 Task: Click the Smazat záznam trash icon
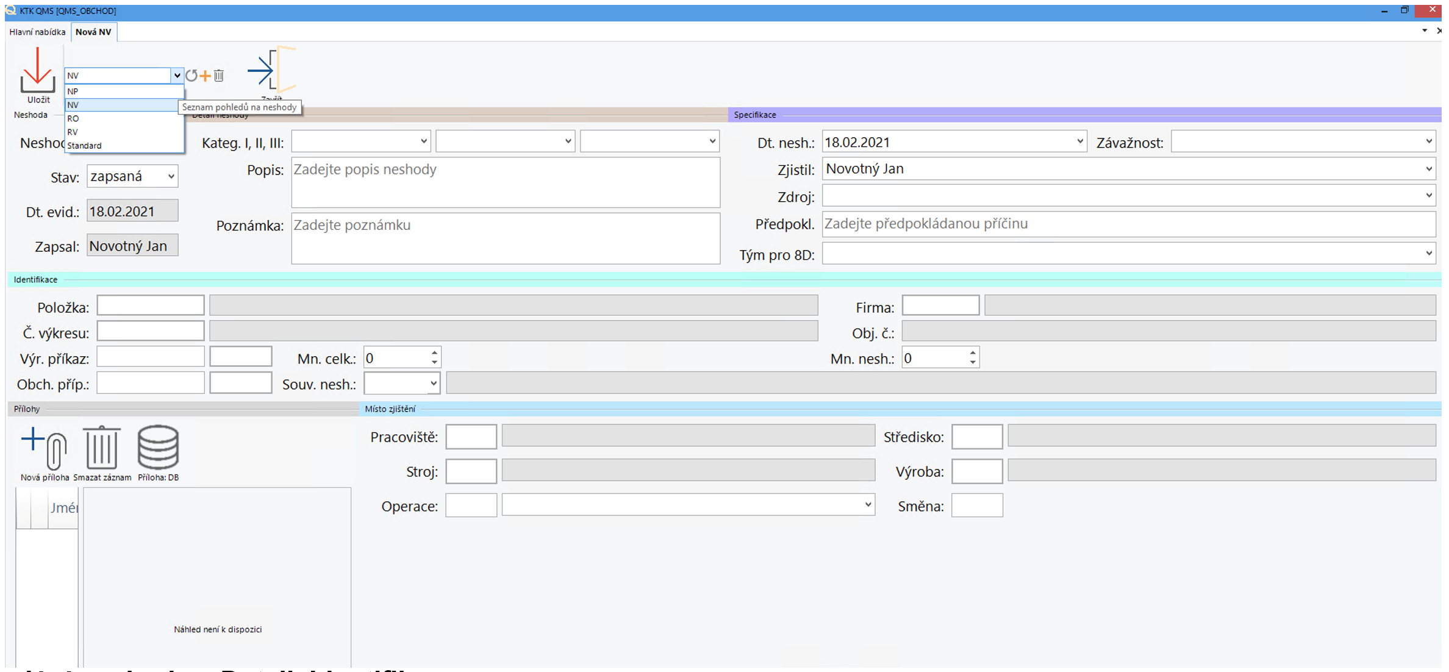[x=101, y=448]
